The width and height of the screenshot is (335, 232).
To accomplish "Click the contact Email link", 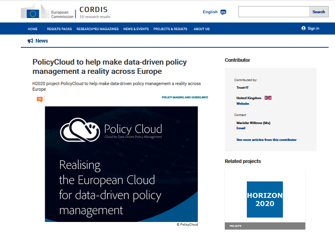I will point(241,128).
